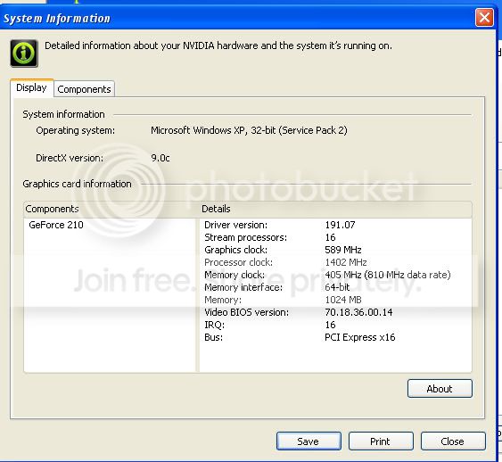
Task: Click the About button
Action: tap(440, 389)
